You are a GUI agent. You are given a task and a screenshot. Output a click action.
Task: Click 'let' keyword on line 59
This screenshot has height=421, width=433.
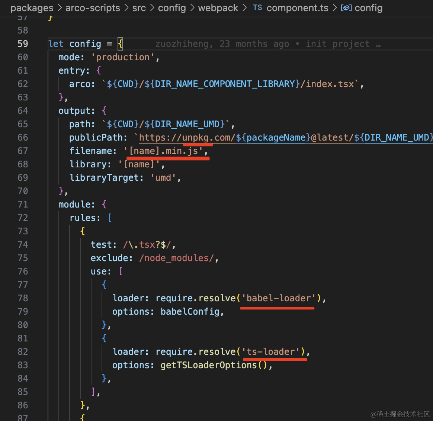coord(56,44)
